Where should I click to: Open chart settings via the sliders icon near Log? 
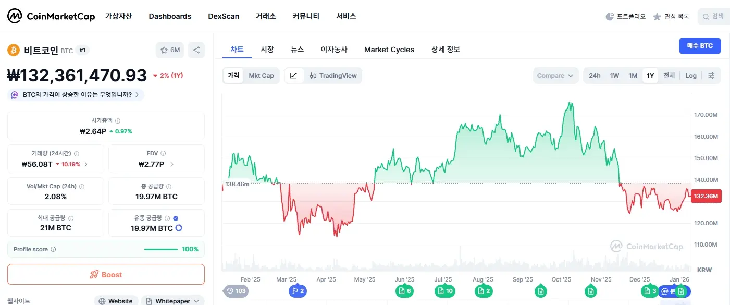(x=712, y=75)
